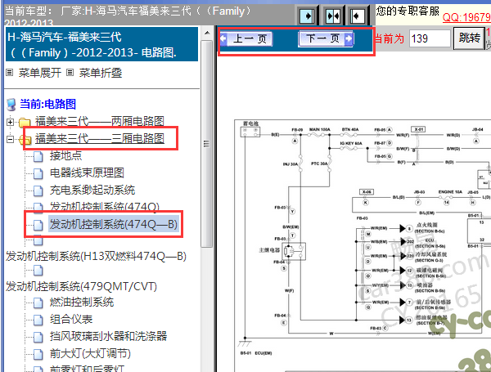
Task: Select 发动机控制系统(474Q—B) entry
Action: click(114, 224)
